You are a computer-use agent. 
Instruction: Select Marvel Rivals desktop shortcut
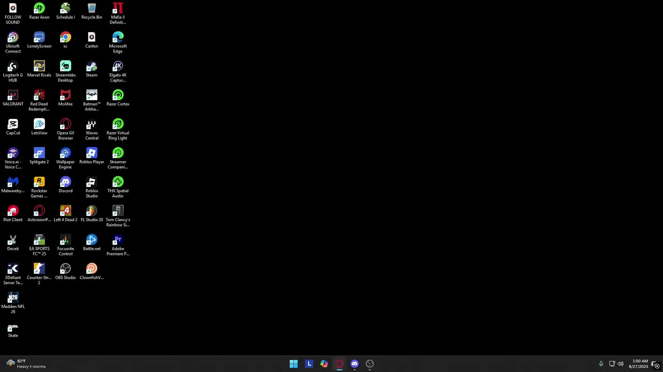[39, 69]
